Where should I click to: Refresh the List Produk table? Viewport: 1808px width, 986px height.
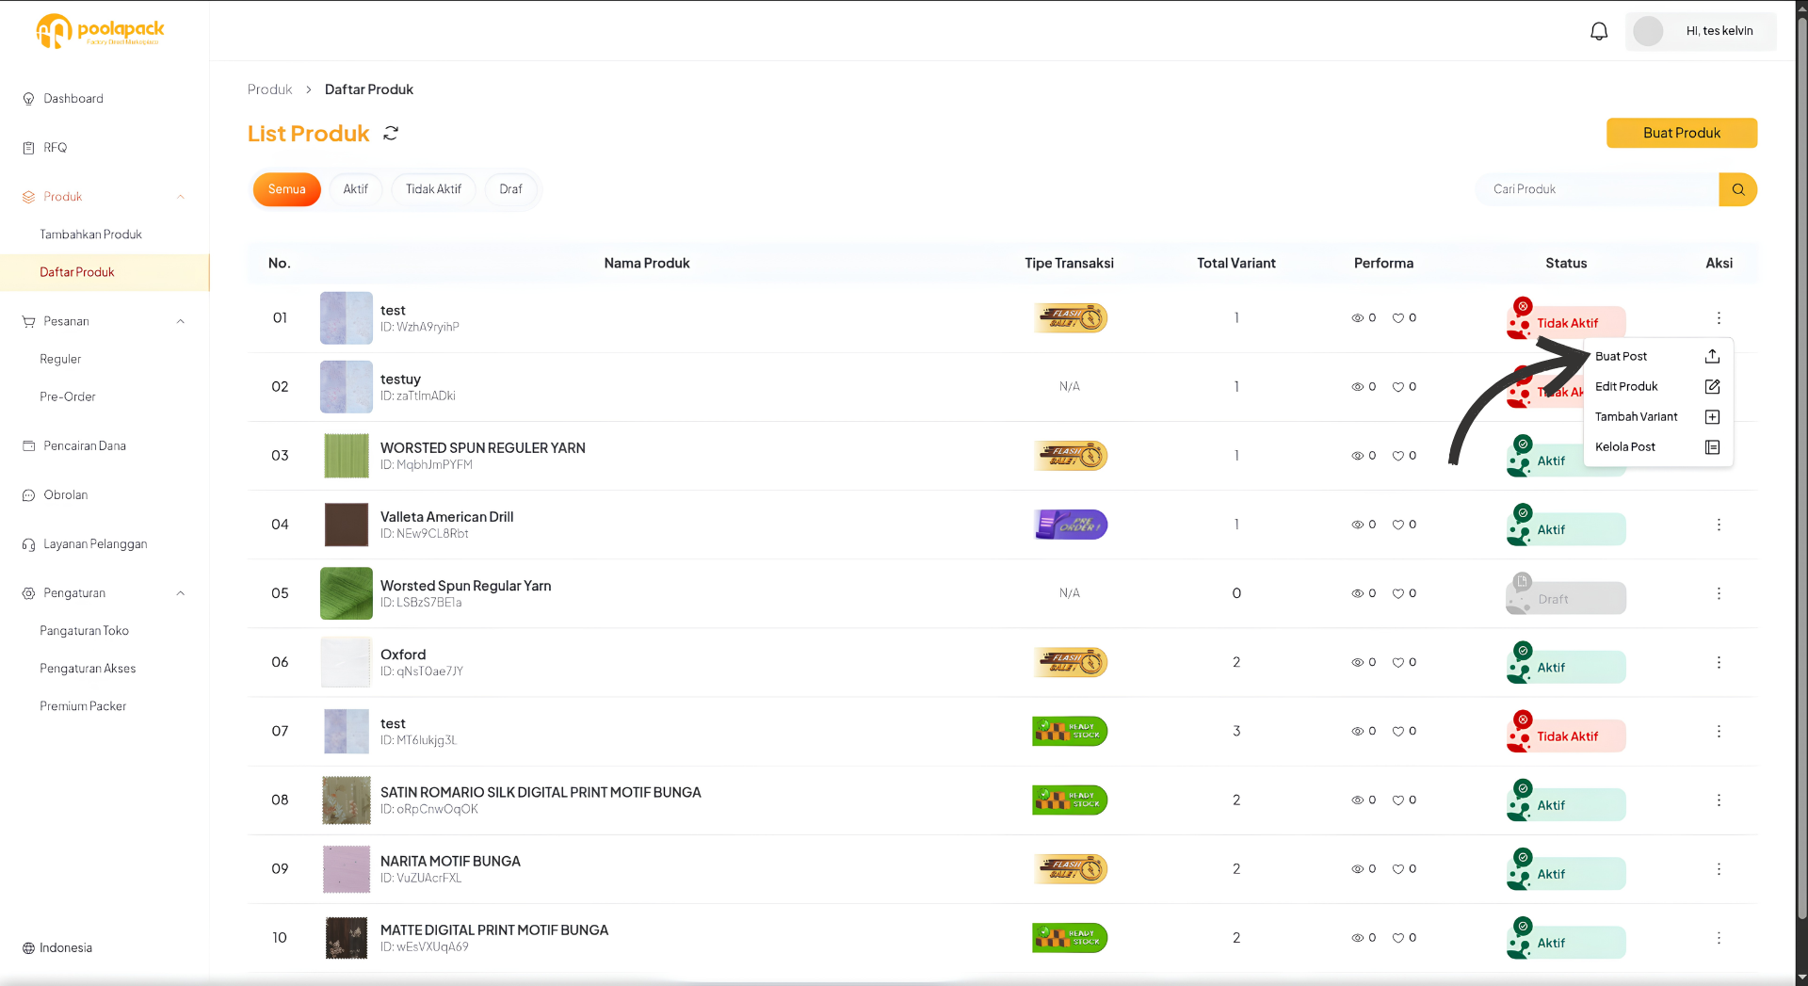pos(391,134)
